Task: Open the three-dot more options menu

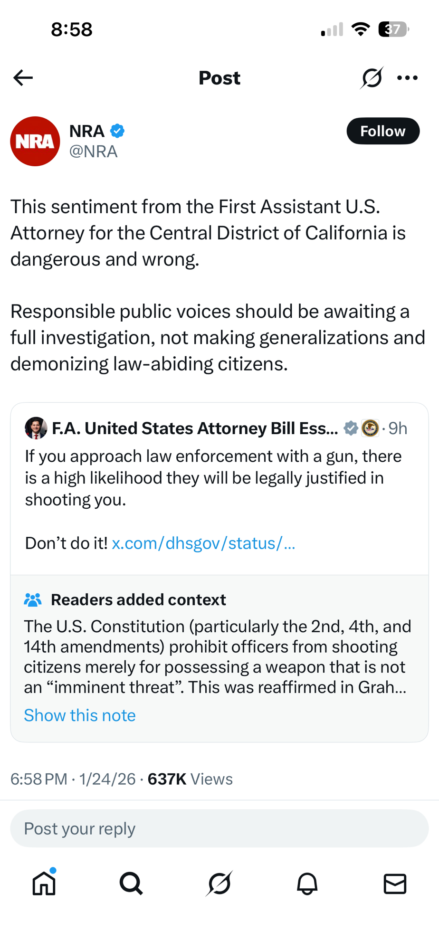Action: [407, 78]
